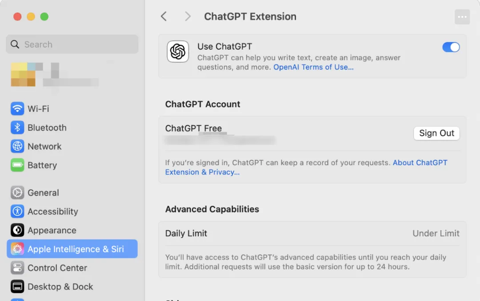Click the ChatGPT logo icon
This screenshot has width=480, height=301.
178,51
